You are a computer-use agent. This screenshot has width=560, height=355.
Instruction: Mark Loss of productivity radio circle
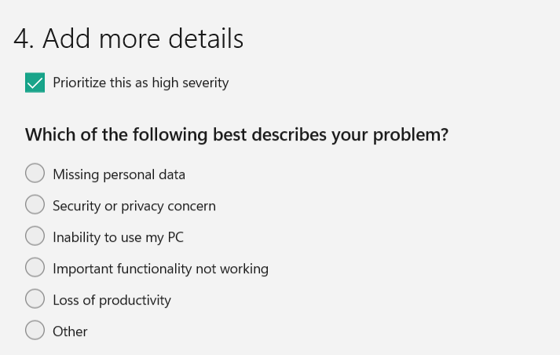pyautogui.click(x=35, y=298)
